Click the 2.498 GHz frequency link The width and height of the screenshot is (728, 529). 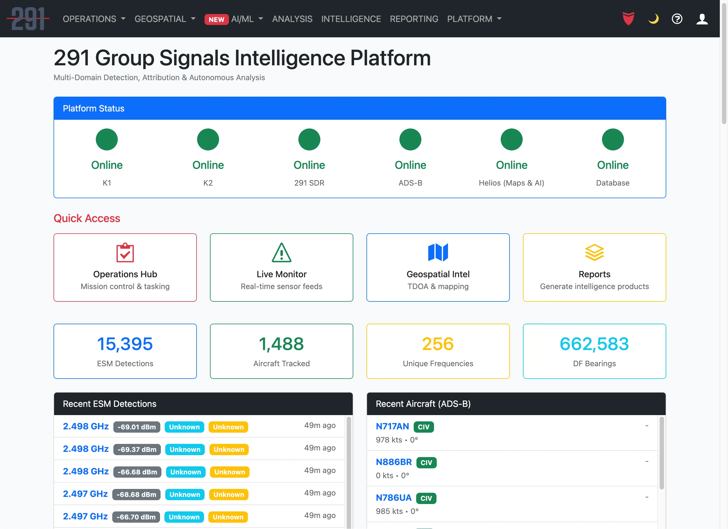[85, 426]
